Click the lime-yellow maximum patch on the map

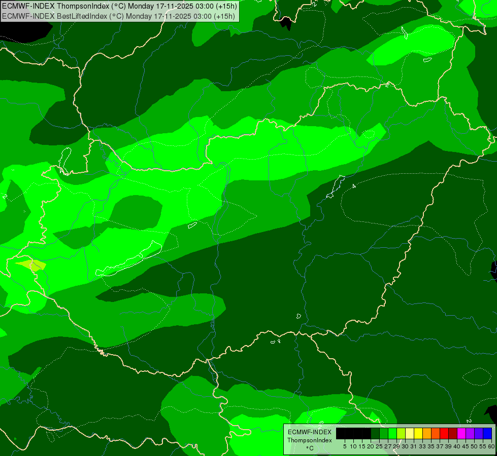(x=31, y=265)
